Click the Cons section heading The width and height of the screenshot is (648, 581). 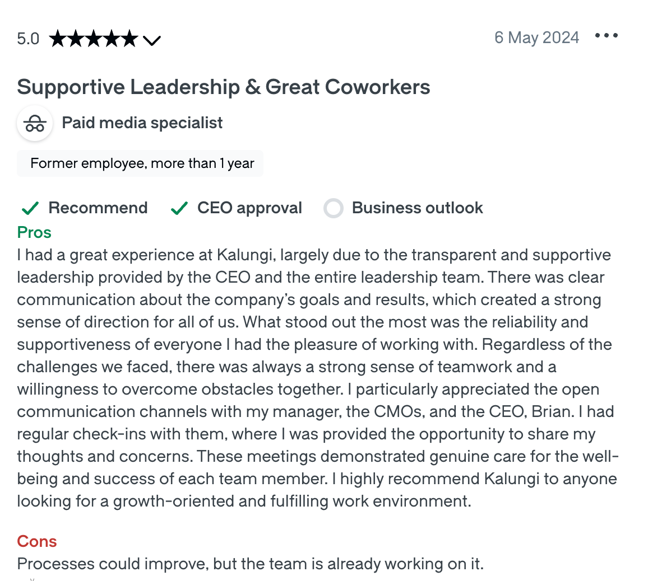(x=37, y=541)
